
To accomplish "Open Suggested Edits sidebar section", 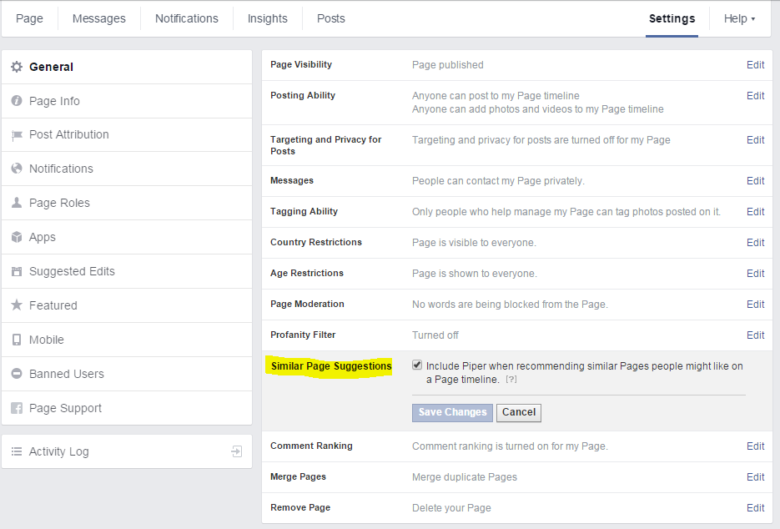I will (127, 271).
